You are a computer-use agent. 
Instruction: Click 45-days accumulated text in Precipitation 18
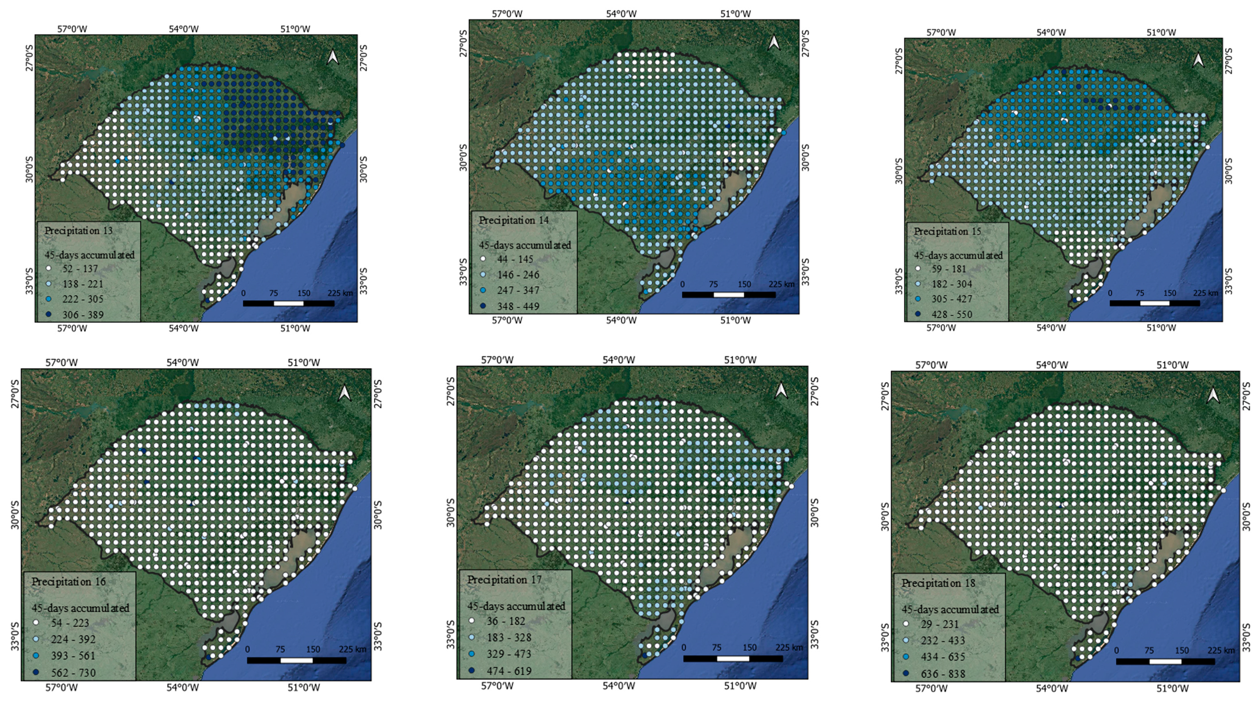[950, 610]
